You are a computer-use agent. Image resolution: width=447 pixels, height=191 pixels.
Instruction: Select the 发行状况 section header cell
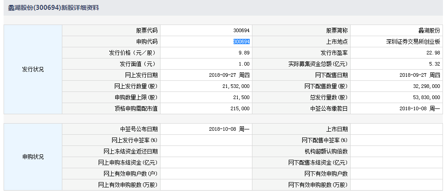coord(33,70)
